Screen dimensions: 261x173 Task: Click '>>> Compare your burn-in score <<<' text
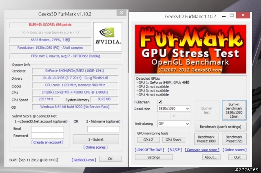coord(51,33)
